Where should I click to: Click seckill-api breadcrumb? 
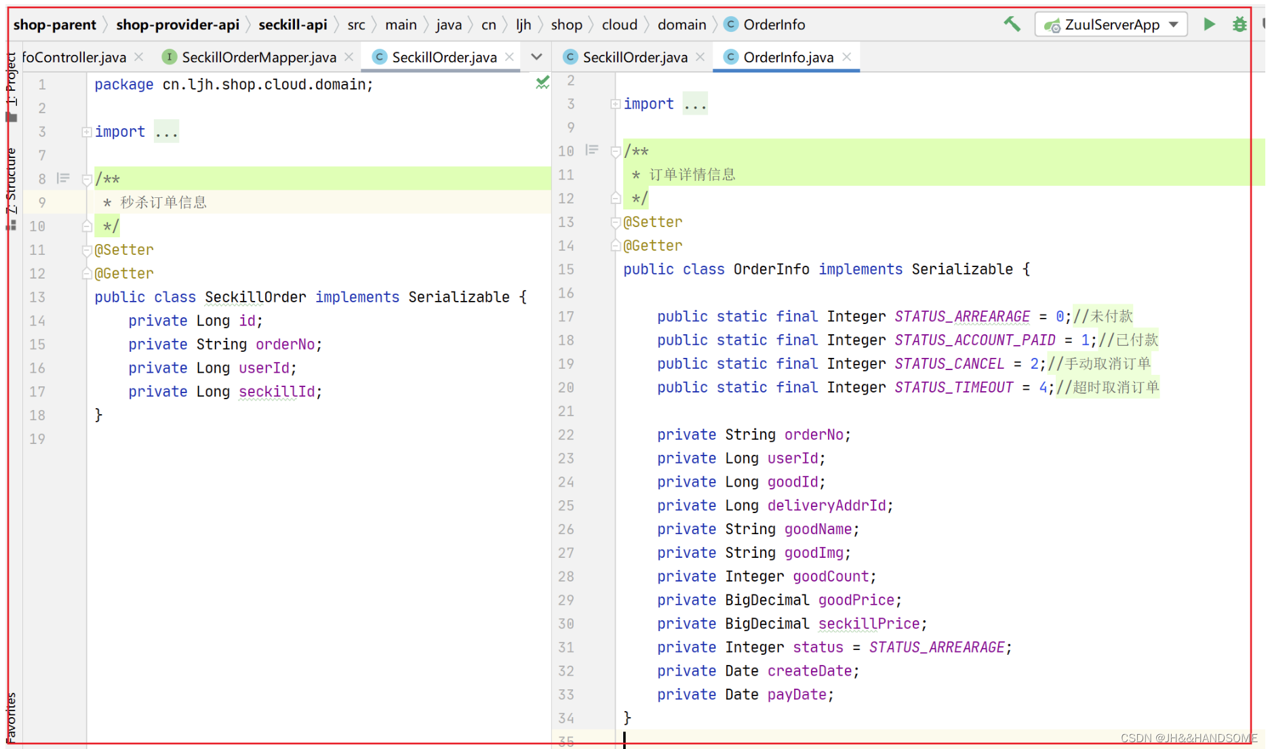[x=292, y=24]
